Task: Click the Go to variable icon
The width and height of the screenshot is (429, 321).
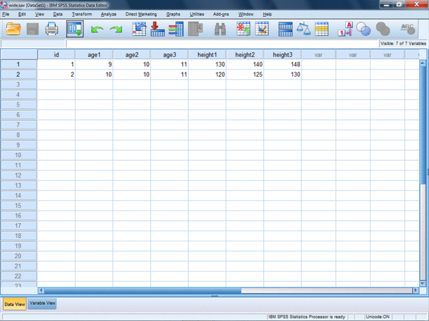Action: coord(157,29)
